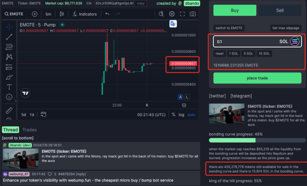The width and height of the screenshot is (307, 186).
Task: Open the candlestick chart type dropdown
Action: [x=62, y=14]
